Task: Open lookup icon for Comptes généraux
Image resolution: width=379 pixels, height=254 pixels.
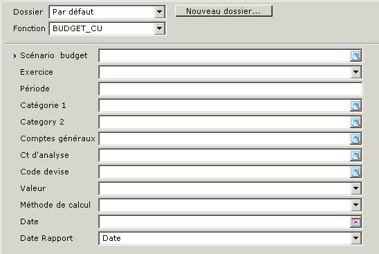Action: [x=355, y=139]
